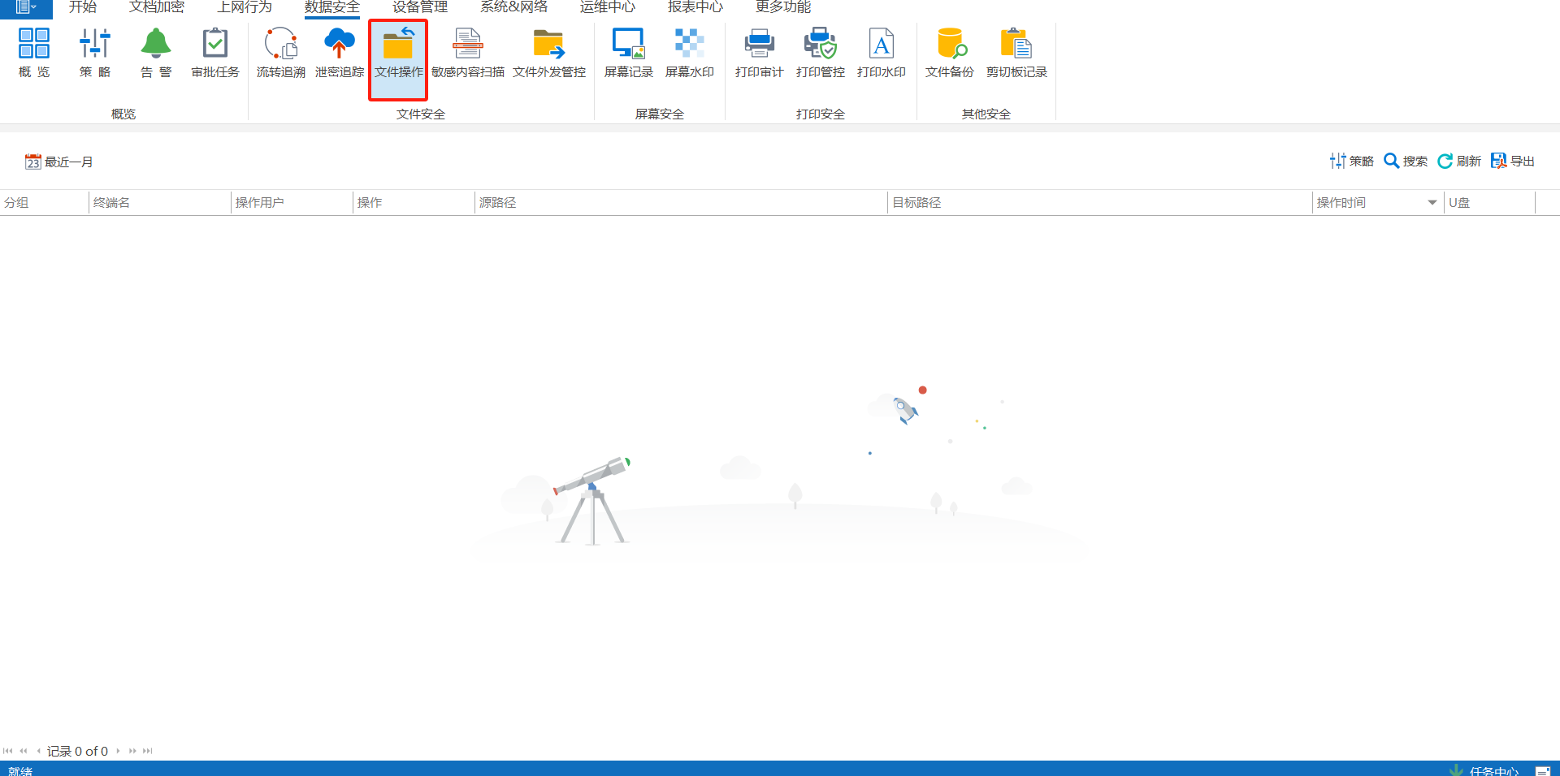The height and width of the screenshot is (776, 1560).
Task: Open the 打印审计 print audit icon
Action: point(760,53)
